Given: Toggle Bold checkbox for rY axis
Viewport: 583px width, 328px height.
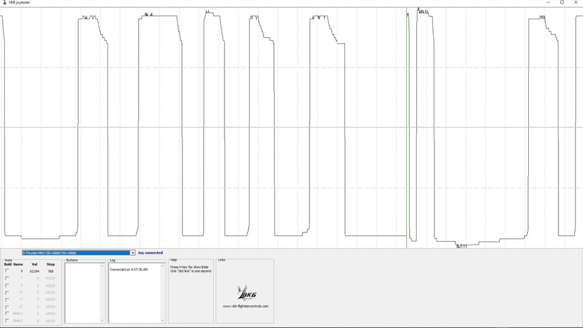Looking at the screenshot, I should 7,299.
